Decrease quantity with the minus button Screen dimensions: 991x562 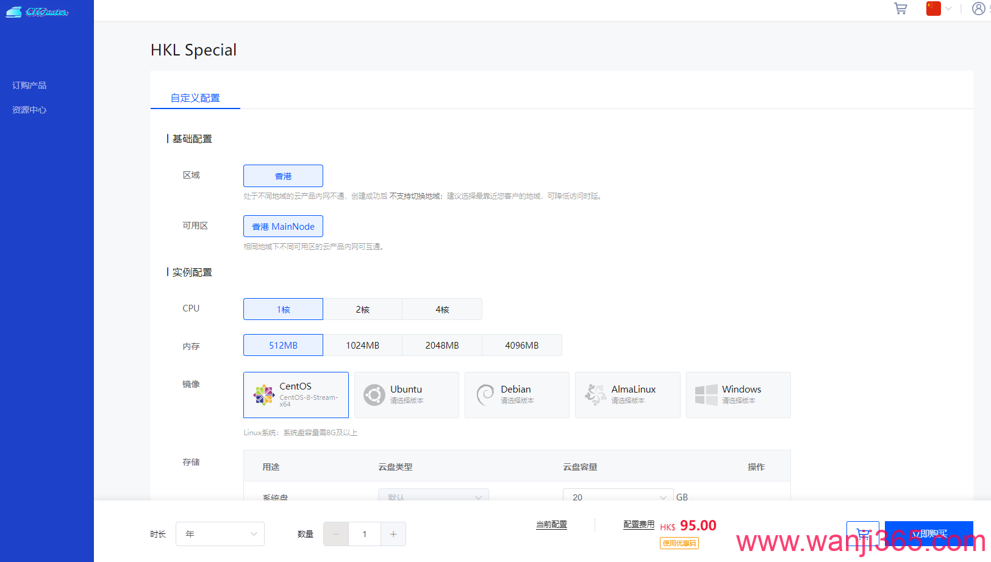click(x=336, y=534)
